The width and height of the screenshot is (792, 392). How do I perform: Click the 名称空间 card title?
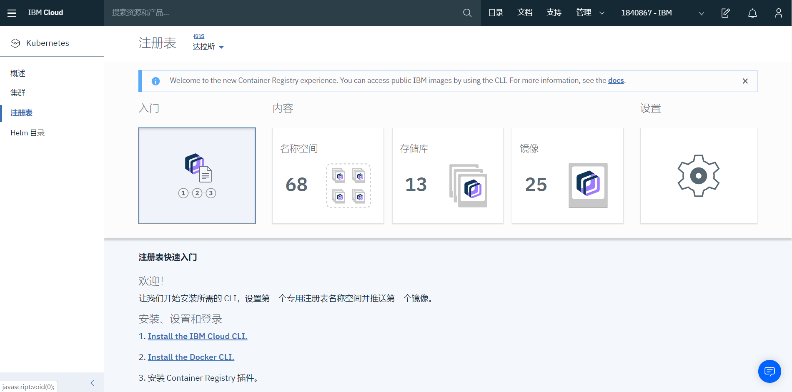click(x=299, y=149)
